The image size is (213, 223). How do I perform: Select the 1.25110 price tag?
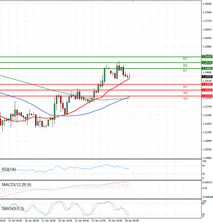pos(207,62)
